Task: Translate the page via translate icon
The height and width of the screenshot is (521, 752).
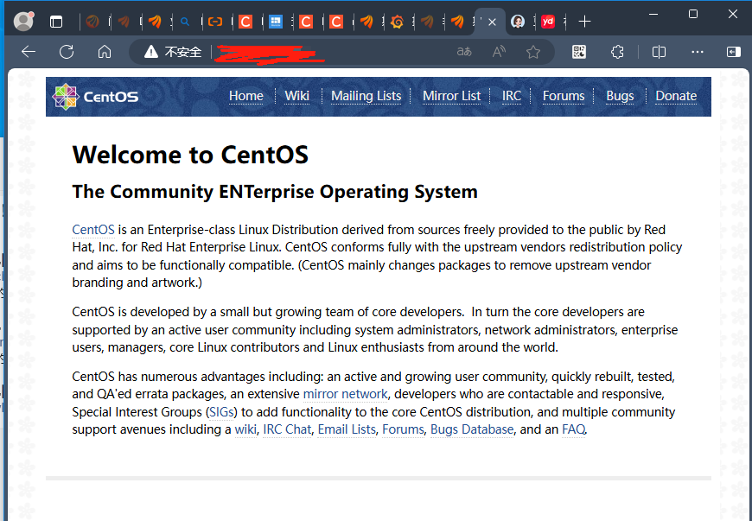Action: (464, 52)
